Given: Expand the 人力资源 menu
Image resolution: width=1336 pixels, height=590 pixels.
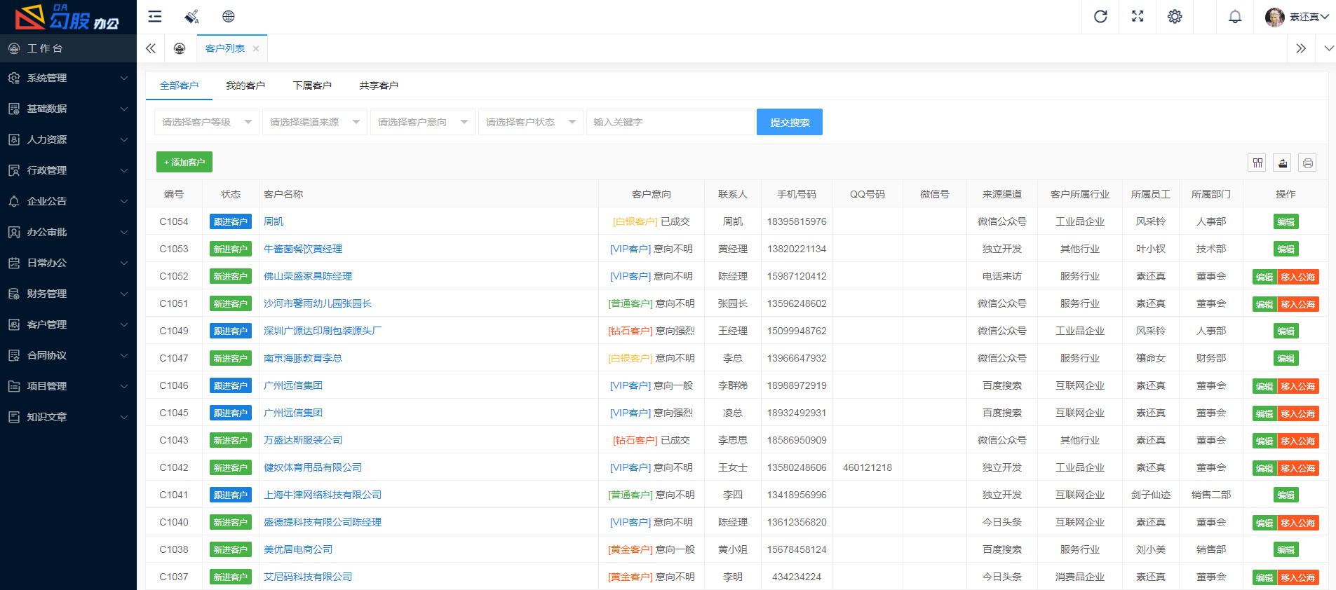Looking at the screenshot, I should tap(68, 139).
